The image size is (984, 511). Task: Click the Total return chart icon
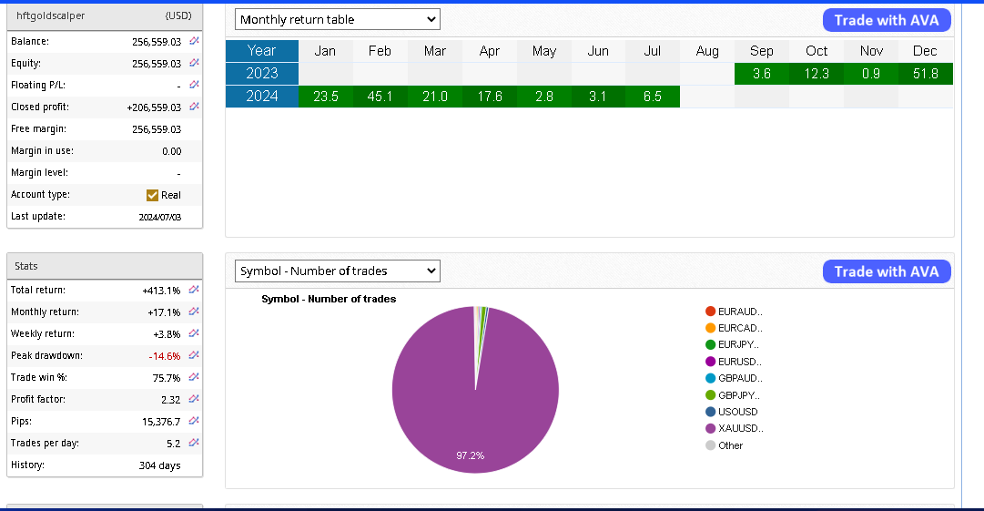[x=194, y=291]
